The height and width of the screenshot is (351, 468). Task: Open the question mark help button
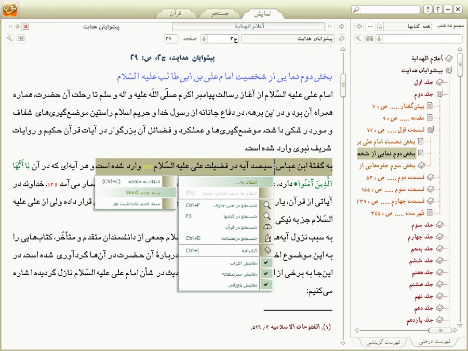437,9
